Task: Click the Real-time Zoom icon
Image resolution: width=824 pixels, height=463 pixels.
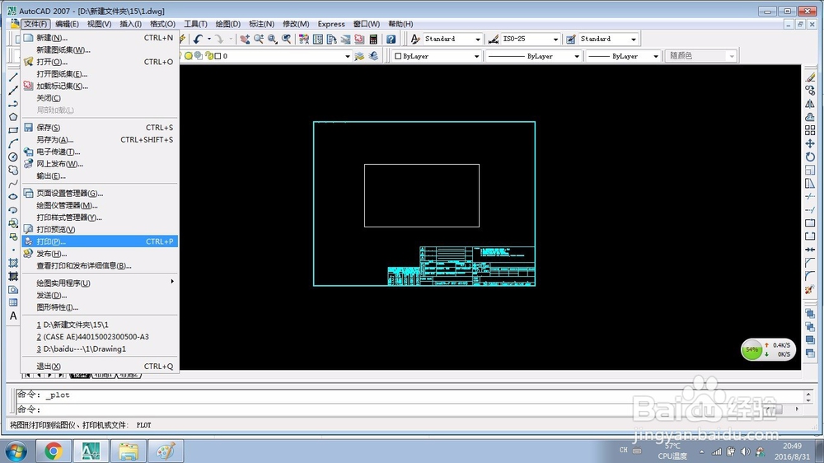Action: click(259, 39)
